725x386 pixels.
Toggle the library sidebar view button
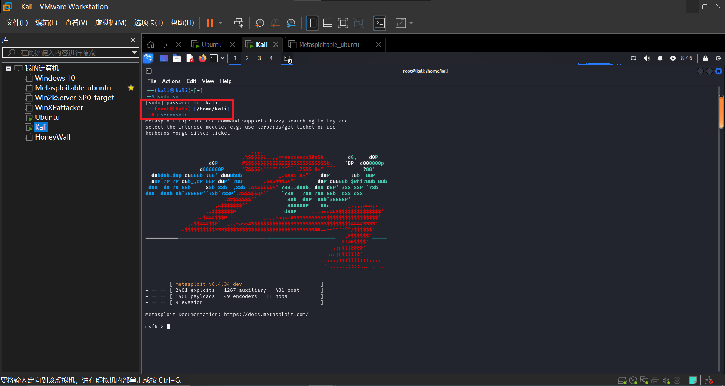click(x=312, y=23)
